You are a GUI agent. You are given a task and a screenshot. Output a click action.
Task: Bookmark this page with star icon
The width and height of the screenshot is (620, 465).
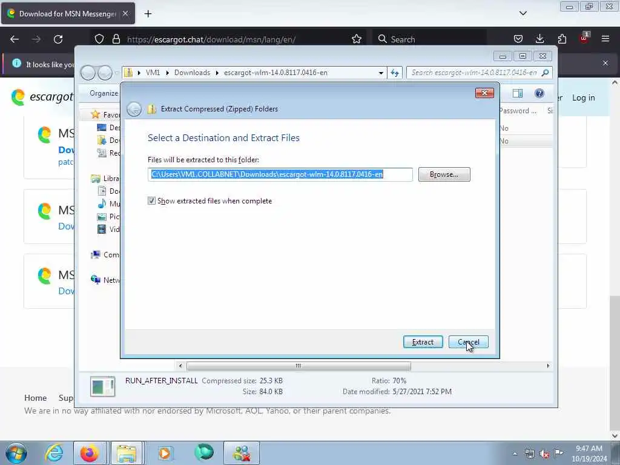tap(356, 39)
